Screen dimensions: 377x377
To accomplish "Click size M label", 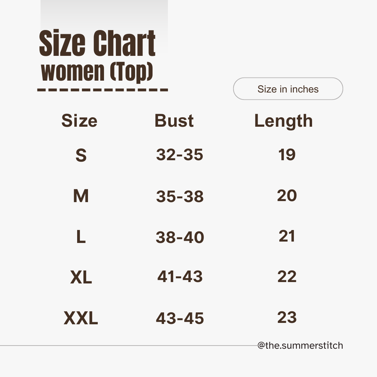I will (x=81, y=196).
